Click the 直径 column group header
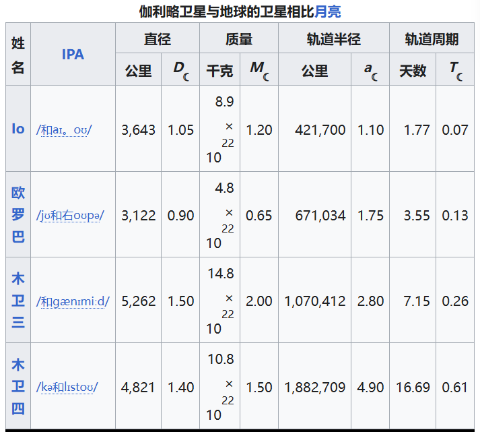Screen dimensions: 480x432 click(158, 39)
